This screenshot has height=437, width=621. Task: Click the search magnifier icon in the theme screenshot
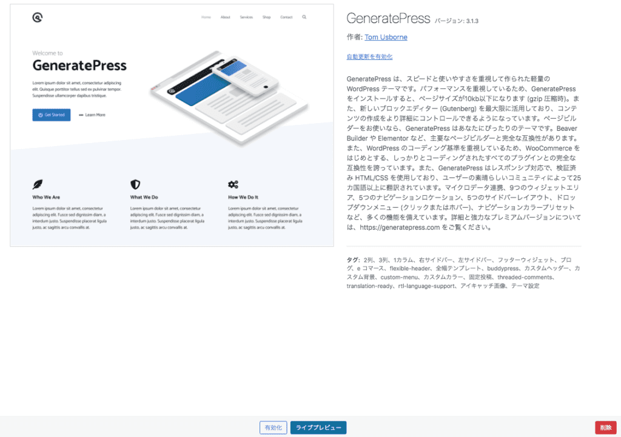click(304, 17)
